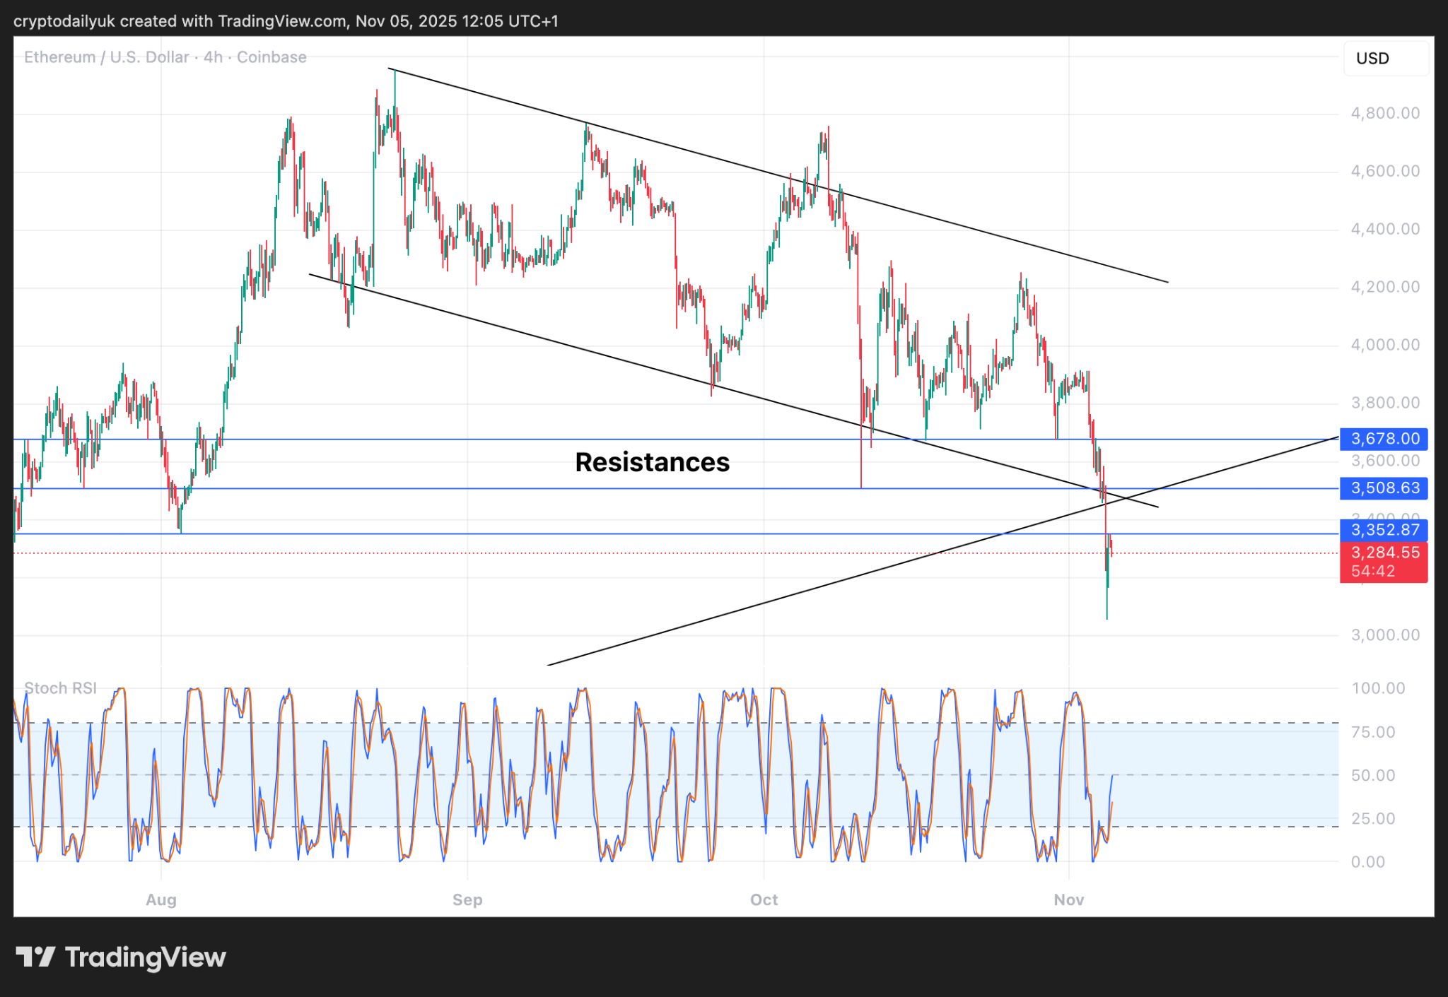Image resolution: width=1448 pixels, height=997 pixels.
Task: Click the TradingView logo icon
Action: tap(35, 957)
